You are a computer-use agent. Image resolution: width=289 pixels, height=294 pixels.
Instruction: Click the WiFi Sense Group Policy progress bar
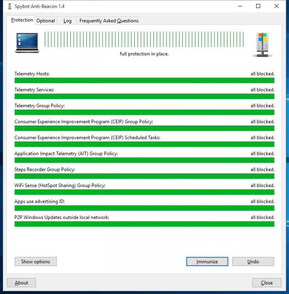coord(144,192)
